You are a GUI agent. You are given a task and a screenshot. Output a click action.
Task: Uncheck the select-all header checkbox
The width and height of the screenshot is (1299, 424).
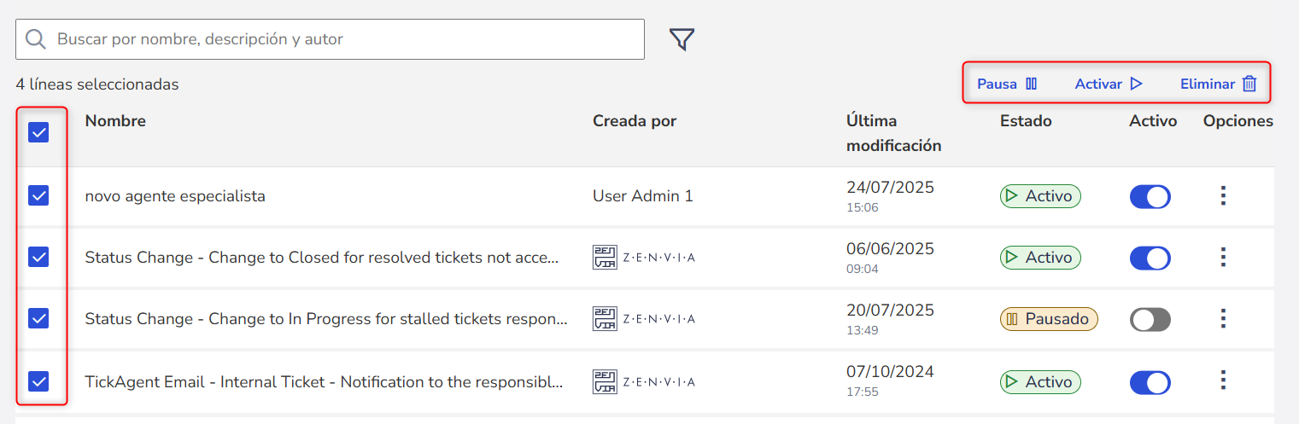tap(38, 132)
